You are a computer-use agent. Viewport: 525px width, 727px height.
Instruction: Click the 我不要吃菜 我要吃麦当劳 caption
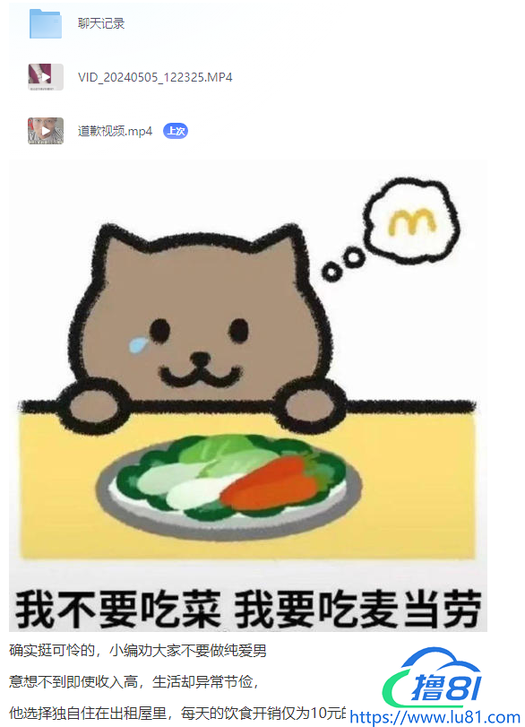[248, 610]
